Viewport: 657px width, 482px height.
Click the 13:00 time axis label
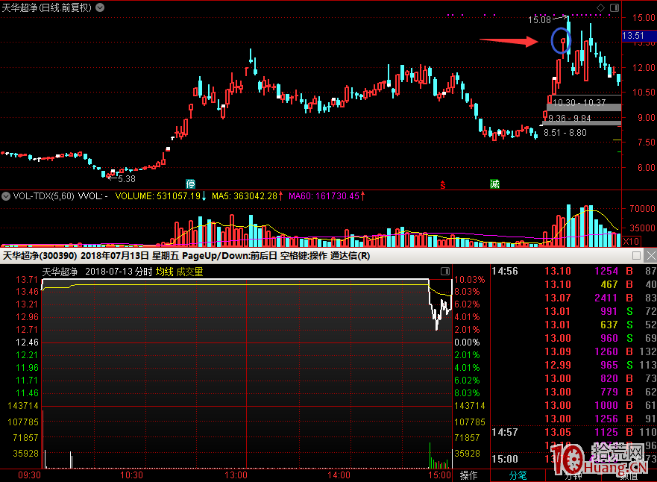coord(236,475)
